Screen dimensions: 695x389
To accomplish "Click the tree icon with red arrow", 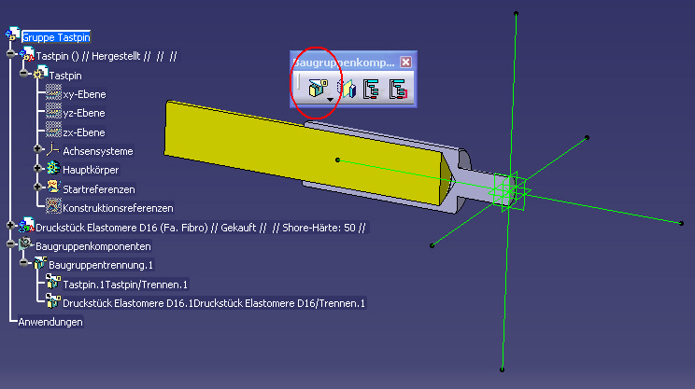I will point(398,89).
